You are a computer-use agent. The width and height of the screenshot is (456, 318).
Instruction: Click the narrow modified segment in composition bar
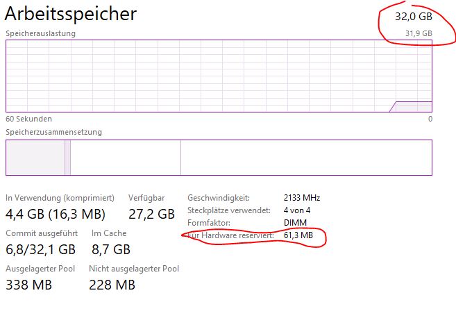click(x=68, y=158)
